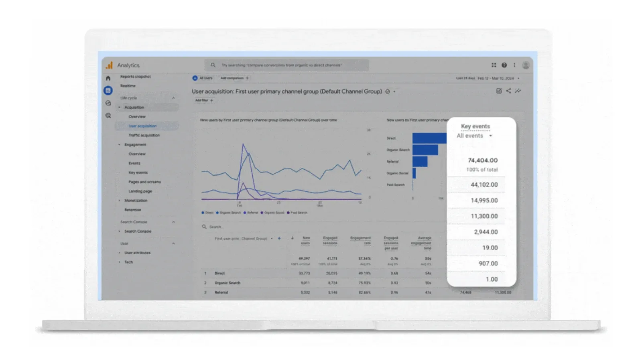Open the apps grid icon
This screenshot has width=642, height=361.
(494, 65)
